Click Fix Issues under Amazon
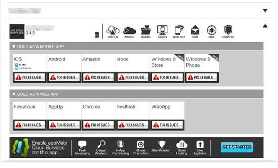278x168 pixels. (x=98, y=78)
